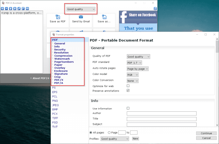Image resolution: width=219 pixels, height=144 pixels.
Task: Select Crop under PDF tree
Action: [58, 77]
